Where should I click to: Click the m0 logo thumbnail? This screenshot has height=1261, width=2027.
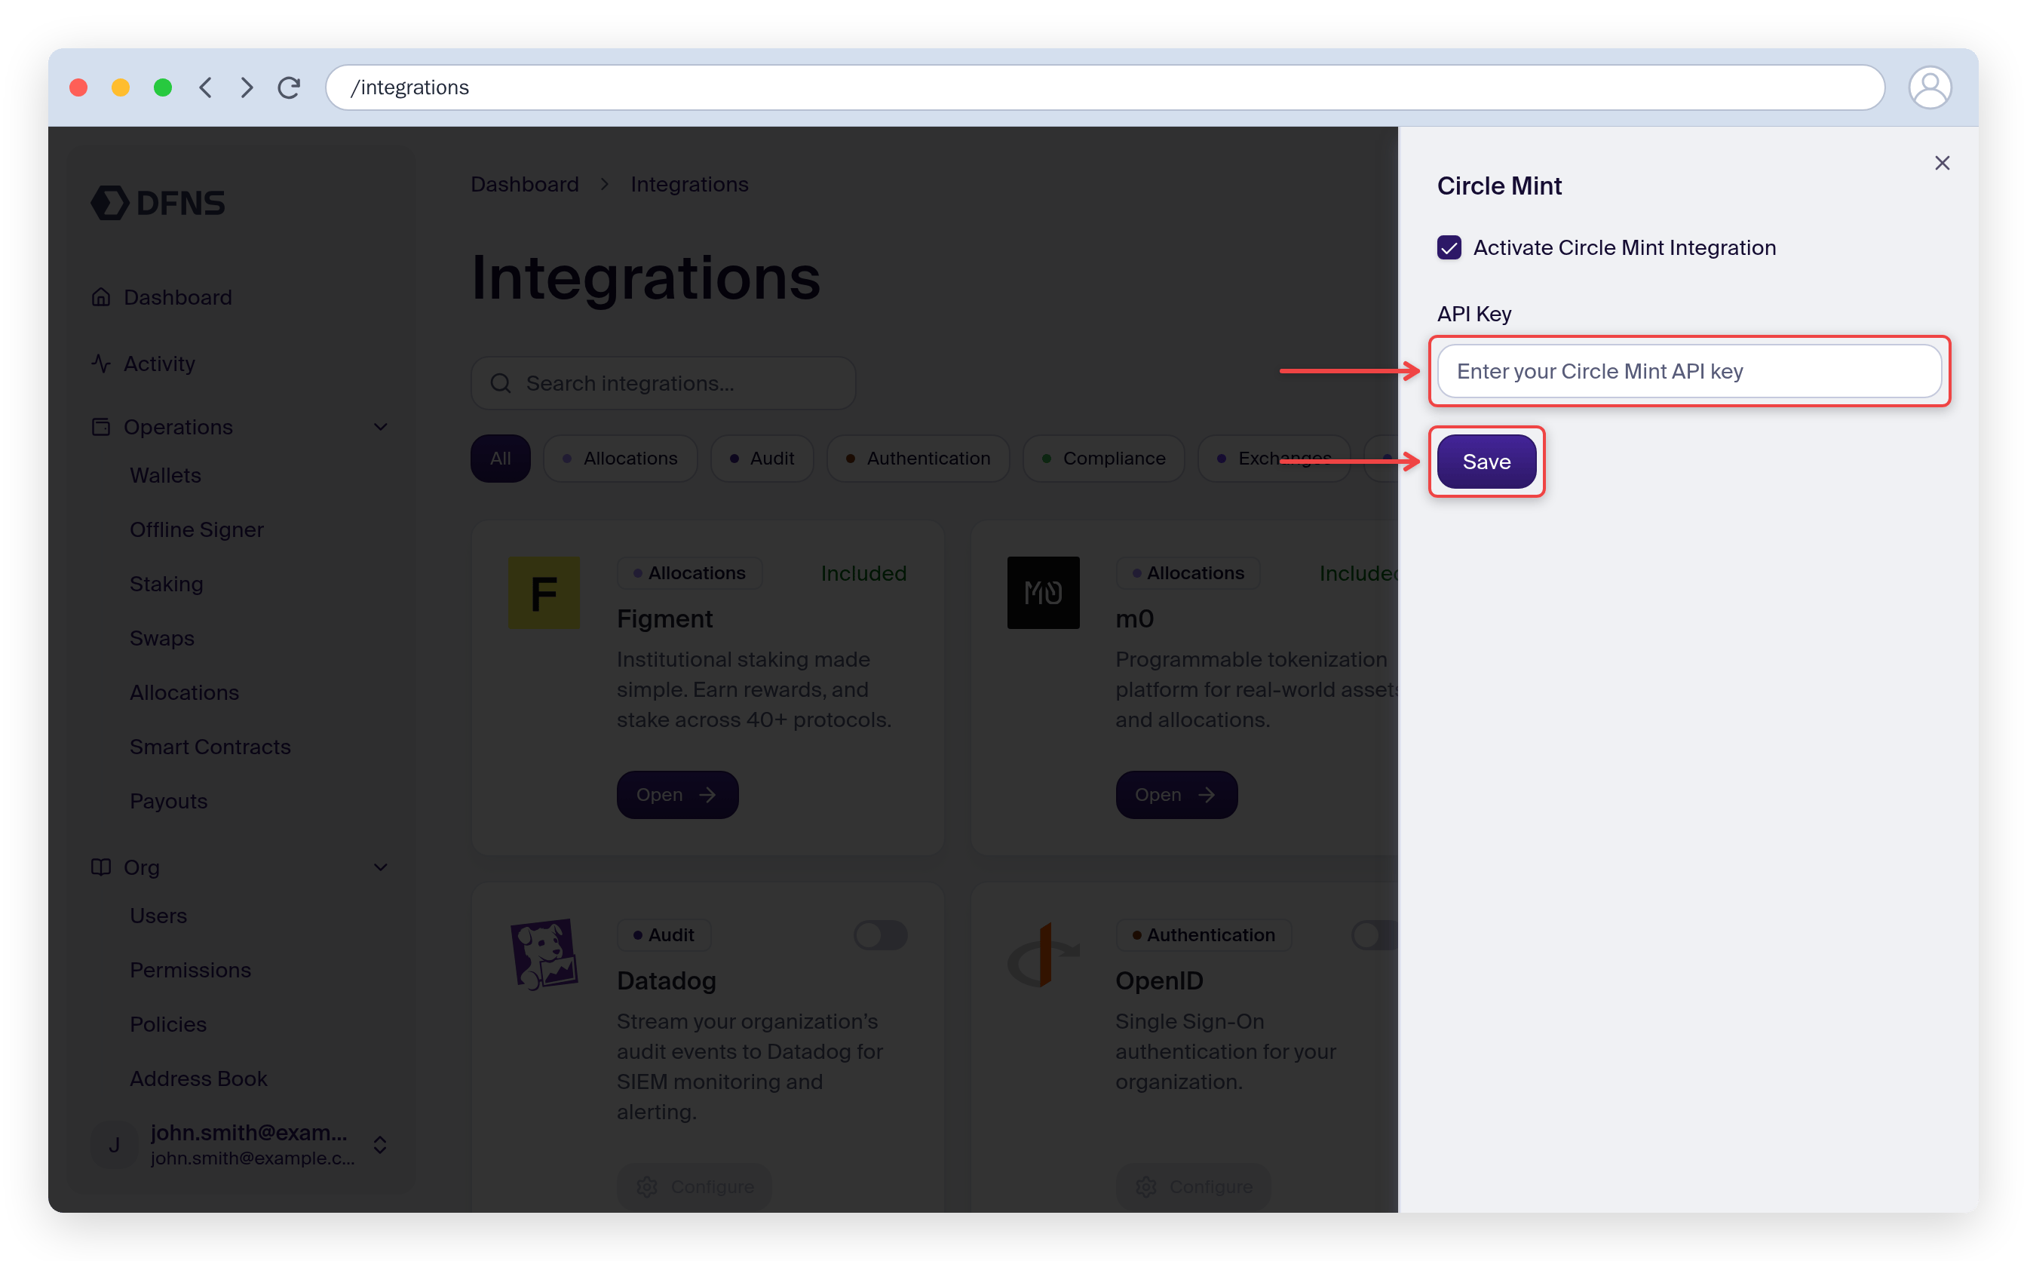1043,593
